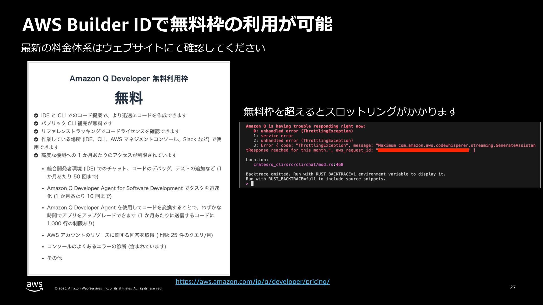Screen dimensions: 543x305
Task: Click the Amazon Q Developer 無料利用枠 heading
Action: point(129,79)
